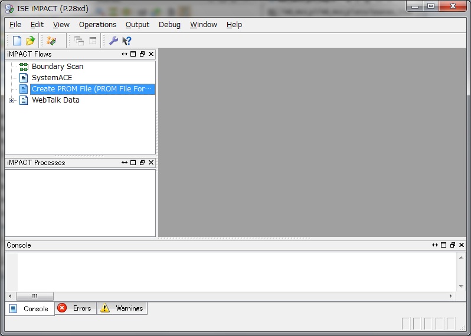Image resolution: width=471 pixels, height=336 pixels.
Task: Click the console scroll down arrow
Action: [x=461, y=286]
